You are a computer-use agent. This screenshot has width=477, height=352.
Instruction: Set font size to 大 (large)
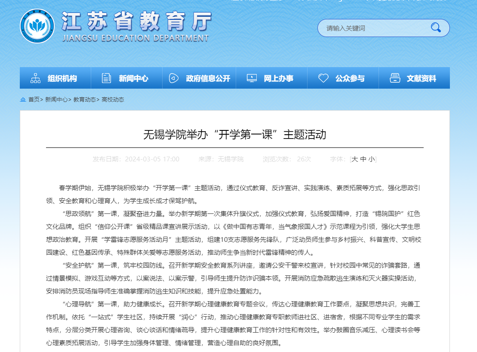pyautogui.click(x=355, y=159)
